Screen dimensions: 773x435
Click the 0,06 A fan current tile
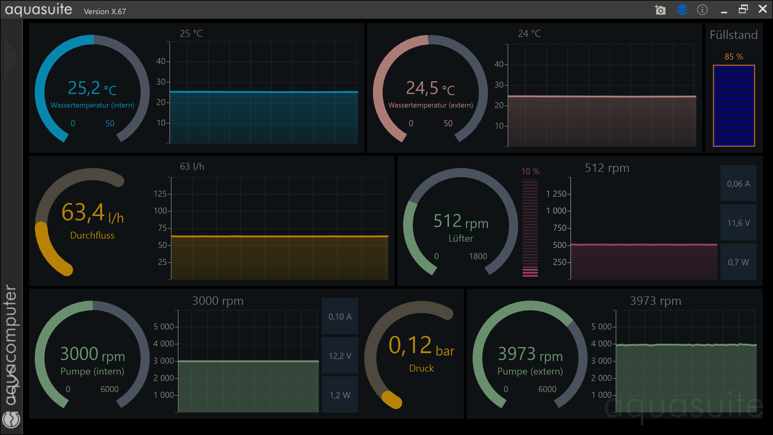(738, 183)
